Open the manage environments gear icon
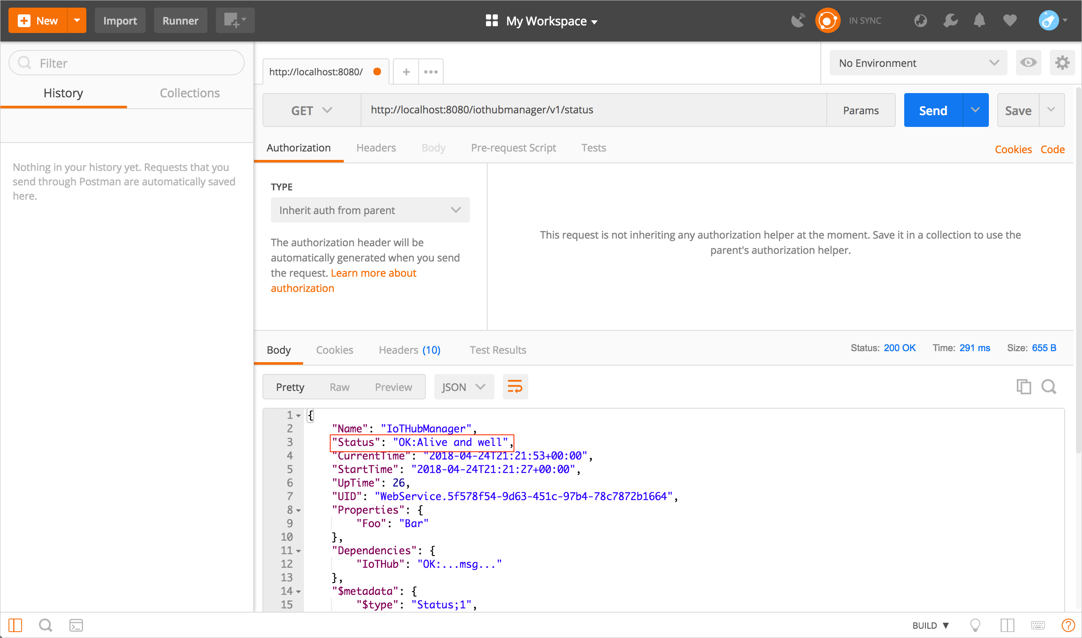 [x=1062, y=63]
